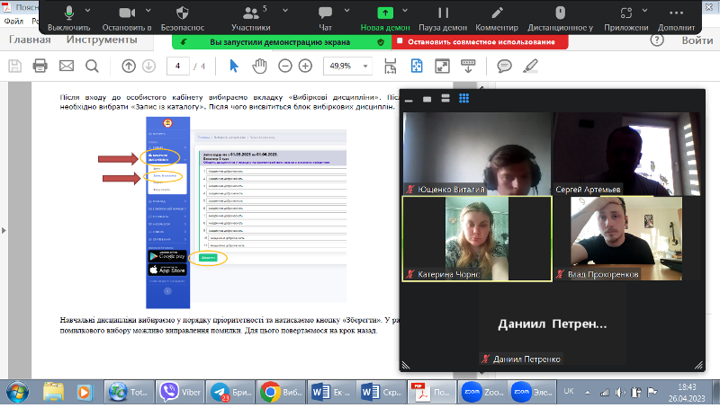Image resolution: width=720 pixels, height=408 pixels.
Task: Pause the screen share
Action: click(443, 13)
